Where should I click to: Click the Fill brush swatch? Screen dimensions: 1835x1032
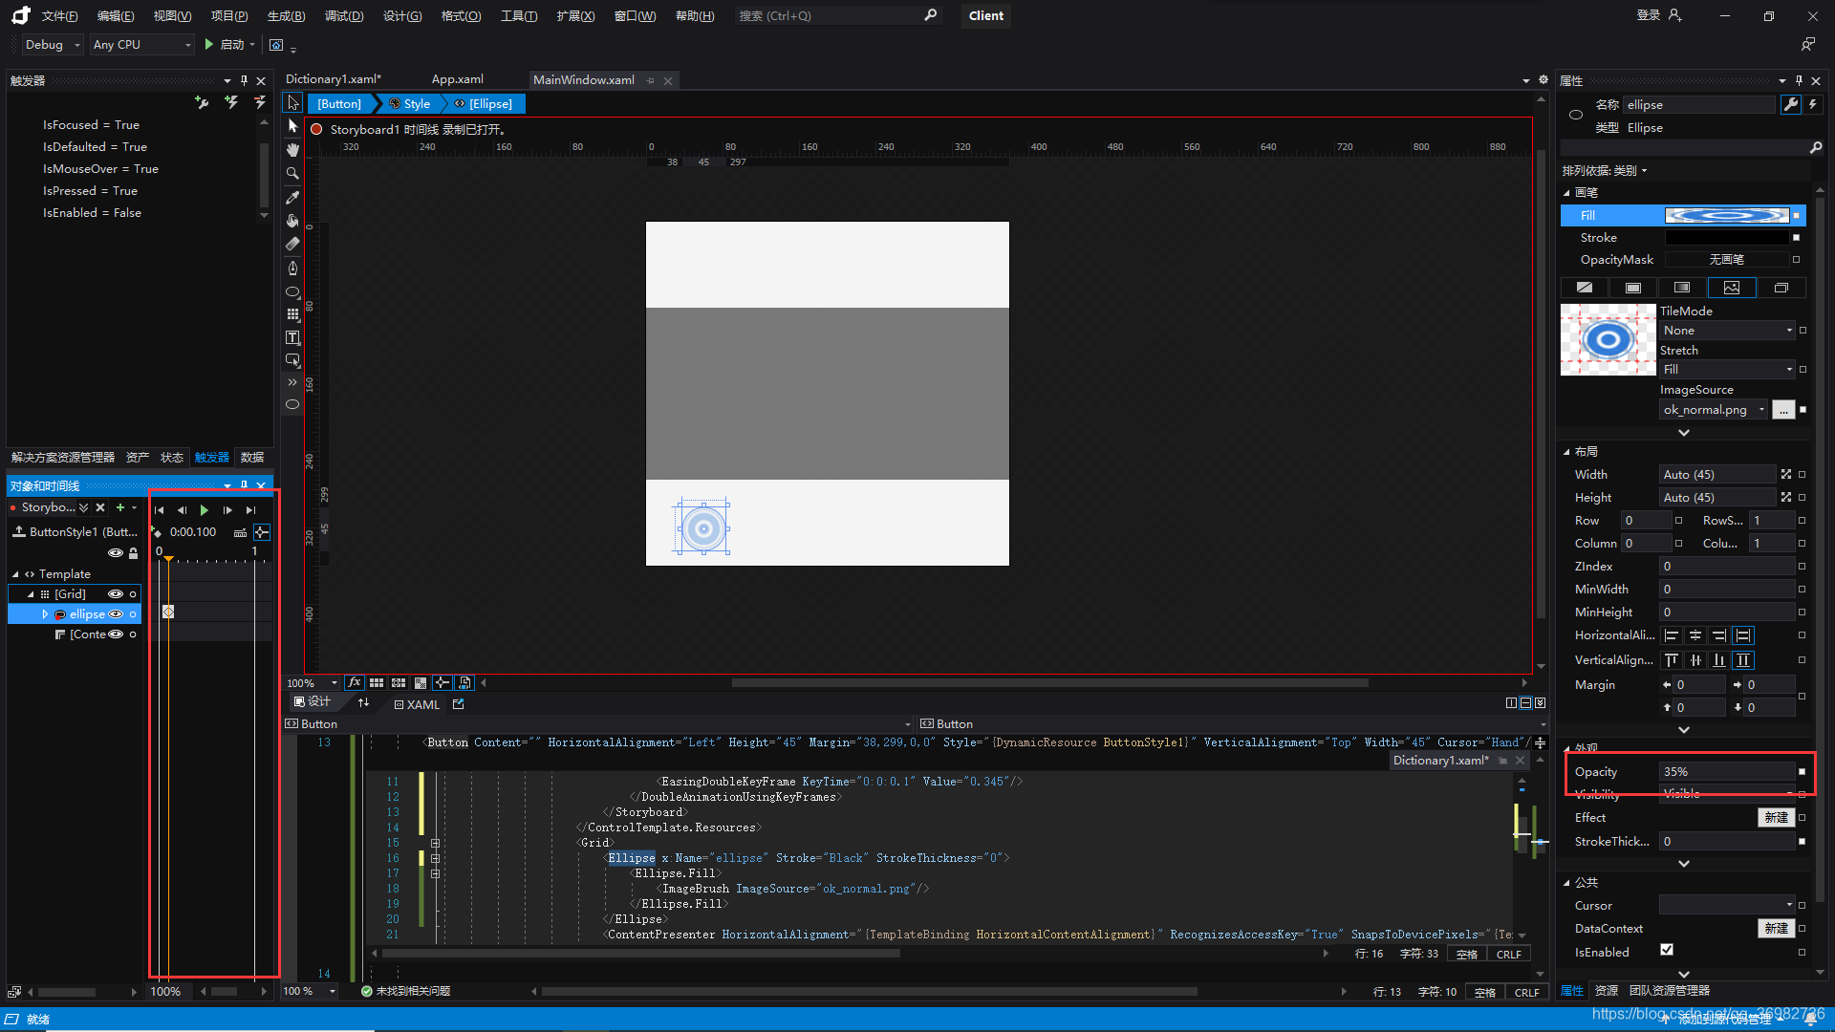click(x=1727, y=216)
